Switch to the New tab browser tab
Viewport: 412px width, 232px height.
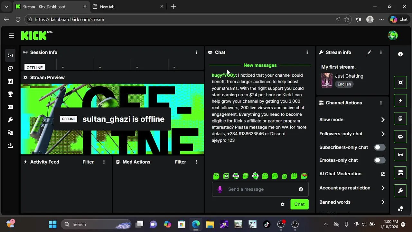click(128, 6)
